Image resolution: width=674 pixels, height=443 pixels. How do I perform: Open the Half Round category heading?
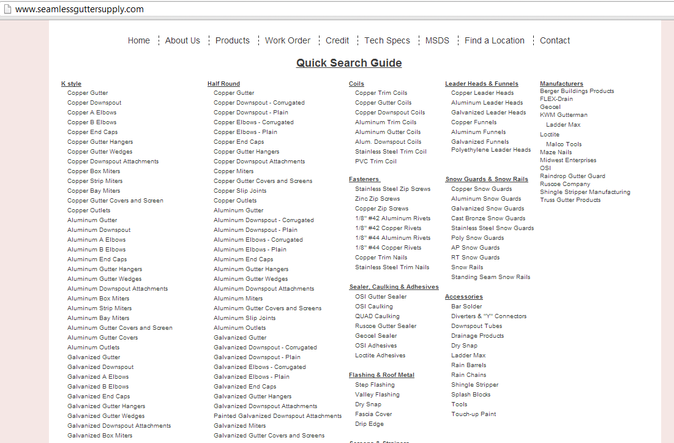click(x=223, y=84)
